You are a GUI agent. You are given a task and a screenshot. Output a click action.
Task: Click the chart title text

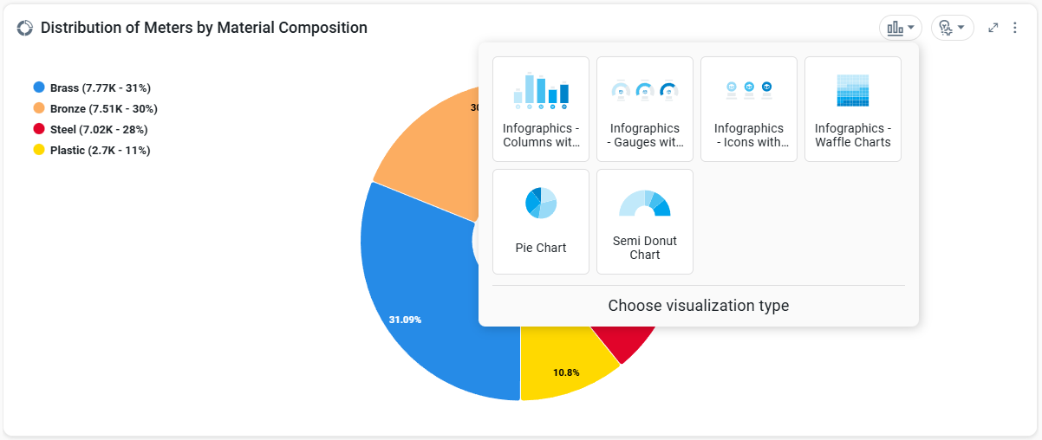coord(204,28)
